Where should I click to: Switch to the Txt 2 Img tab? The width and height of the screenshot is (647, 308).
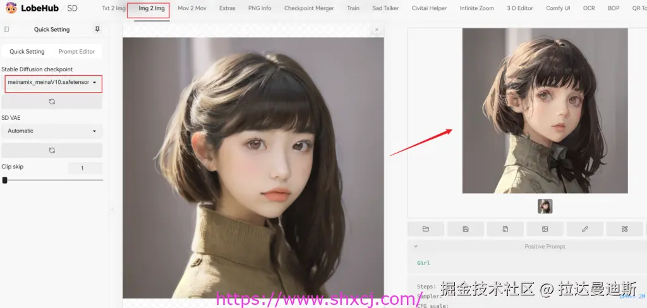click(114, 8)
